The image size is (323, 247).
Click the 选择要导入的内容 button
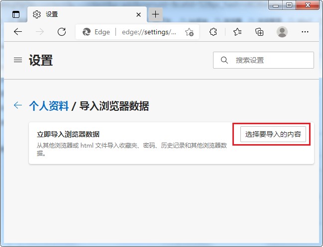pos(273,134)
